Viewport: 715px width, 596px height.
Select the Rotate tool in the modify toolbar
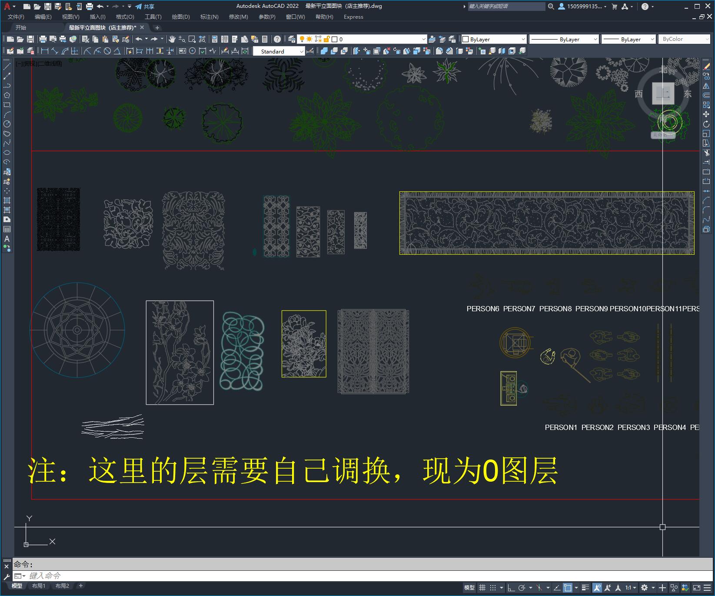tap(706, 124)
